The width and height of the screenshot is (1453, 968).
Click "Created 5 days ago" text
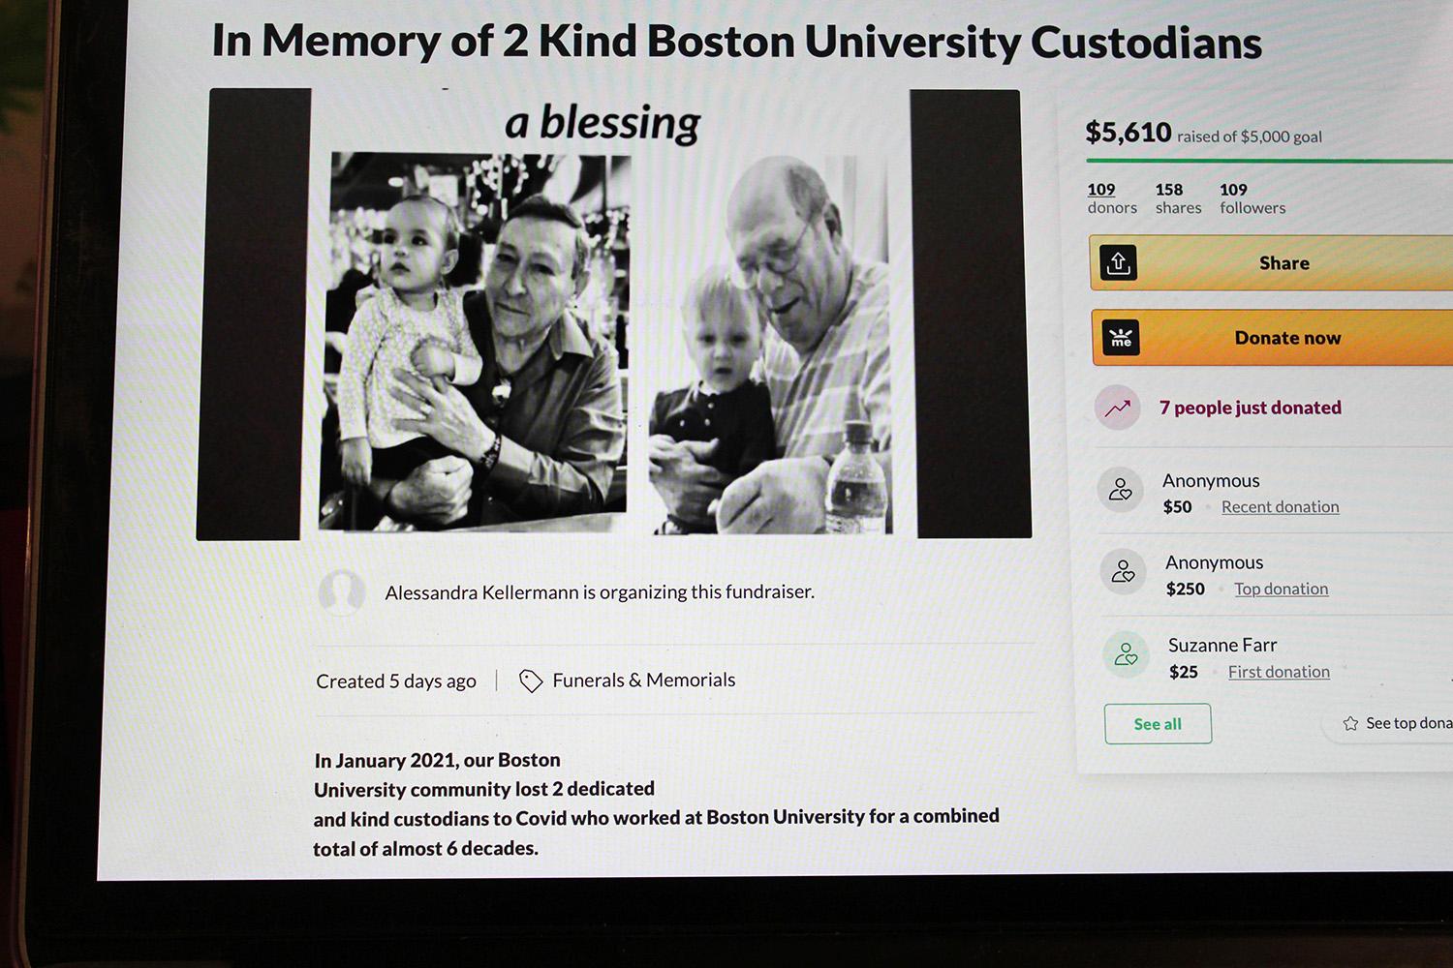click(396, 681)
